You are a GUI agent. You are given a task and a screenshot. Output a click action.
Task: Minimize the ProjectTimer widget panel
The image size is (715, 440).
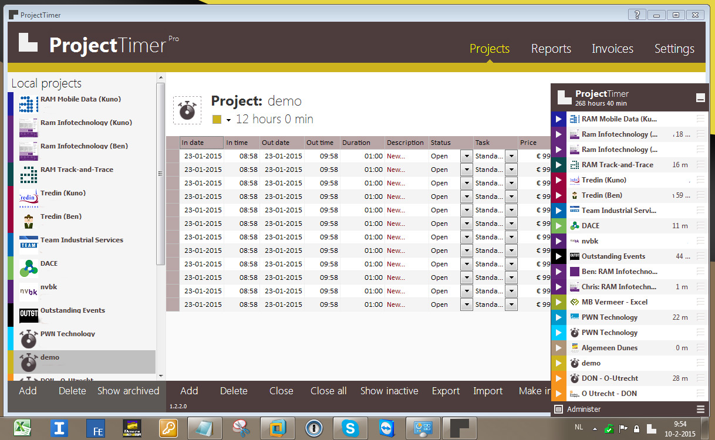pyautogui.click(x=700, y=98)
